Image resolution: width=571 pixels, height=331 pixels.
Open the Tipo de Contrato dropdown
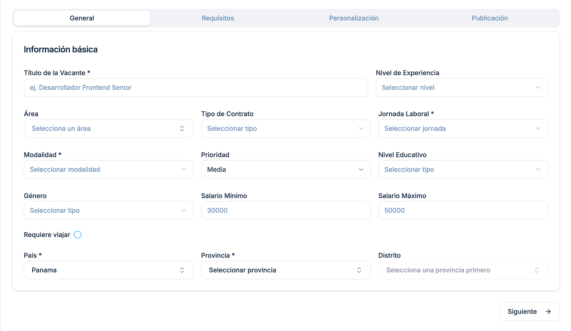[x=285, y=129]
